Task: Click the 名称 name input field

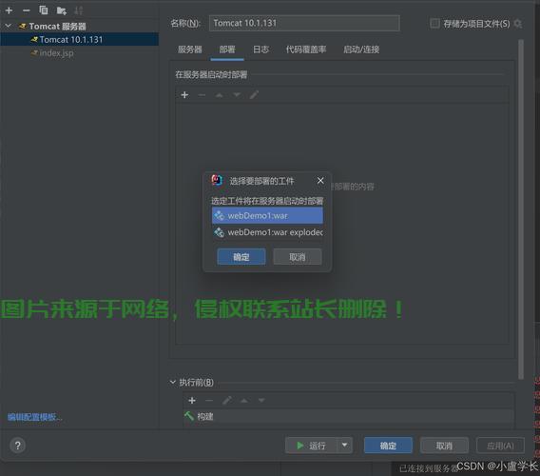Action: pos(304,23)
